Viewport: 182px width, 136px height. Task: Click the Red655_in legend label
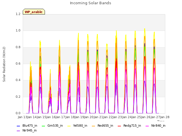click(105, 126)
